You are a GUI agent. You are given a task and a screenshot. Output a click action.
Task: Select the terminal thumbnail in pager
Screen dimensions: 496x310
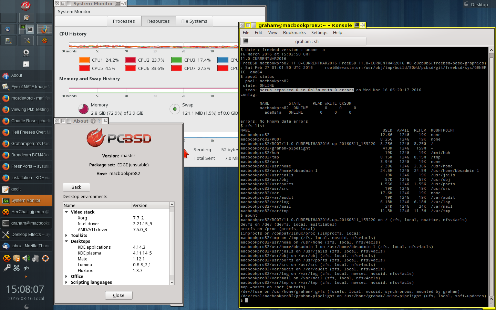pos(30,30)
